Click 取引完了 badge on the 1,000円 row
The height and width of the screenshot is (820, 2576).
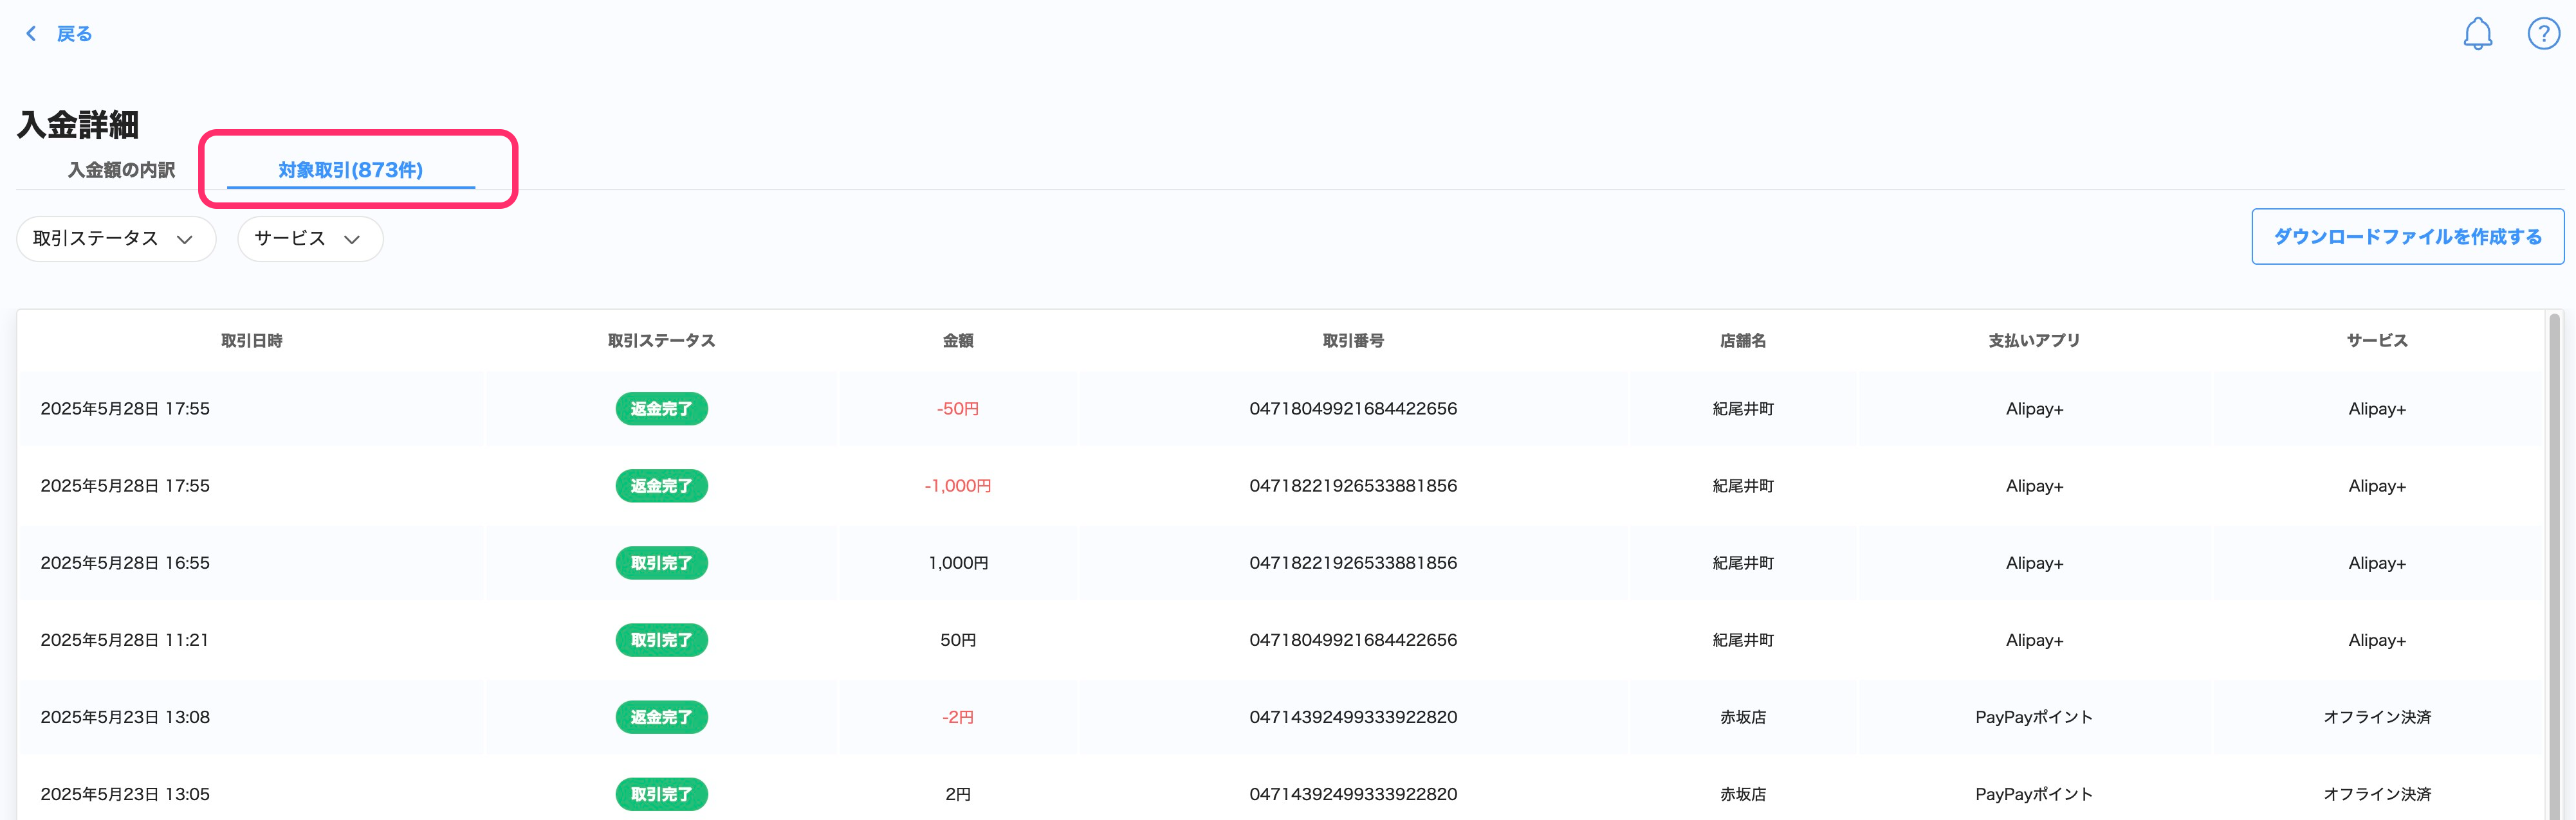[x=661, y=562]
